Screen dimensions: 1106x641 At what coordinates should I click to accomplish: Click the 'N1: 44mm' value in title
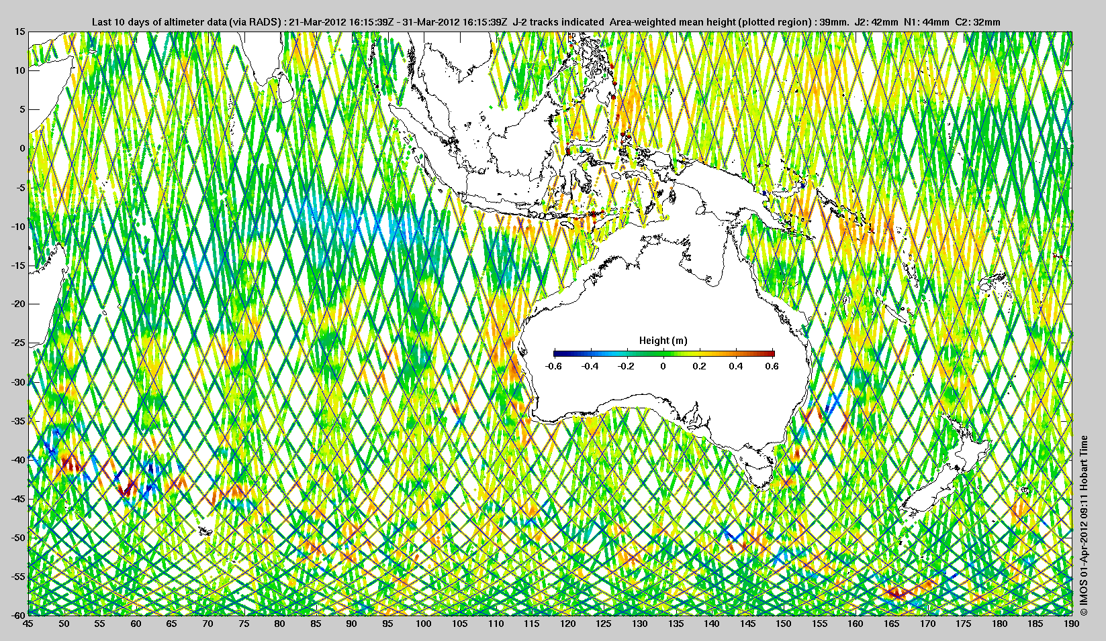pyautogui.click(x=927, y=22)
